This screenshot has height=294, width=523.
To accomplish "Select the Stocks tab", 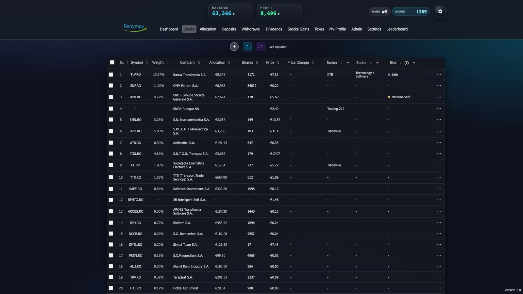I will point(189,29).
